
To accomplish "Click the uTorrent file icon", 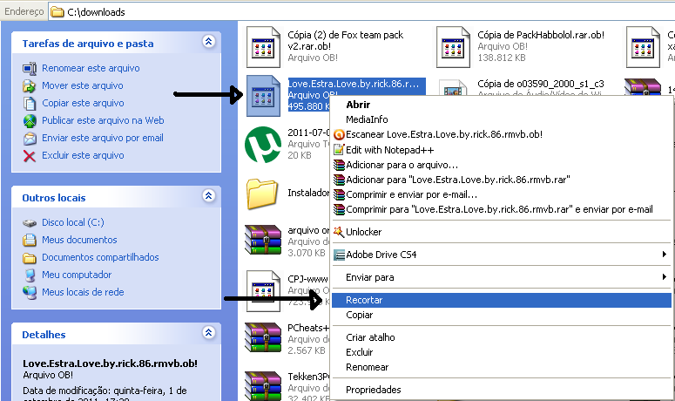I will point(262,144).
